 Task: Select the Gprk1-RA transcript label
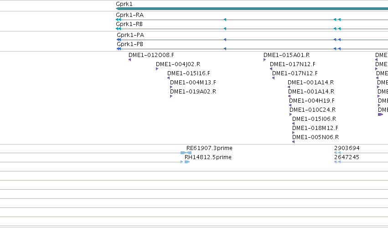click(129, 15)
